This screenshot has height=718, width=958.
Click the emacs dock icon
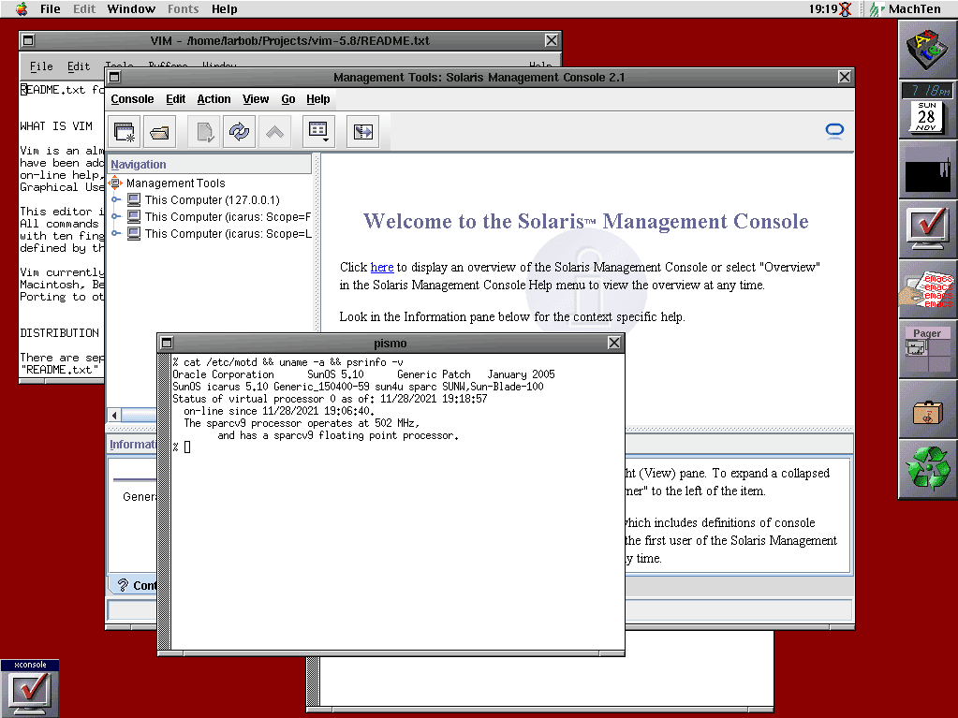click(927, 289)
